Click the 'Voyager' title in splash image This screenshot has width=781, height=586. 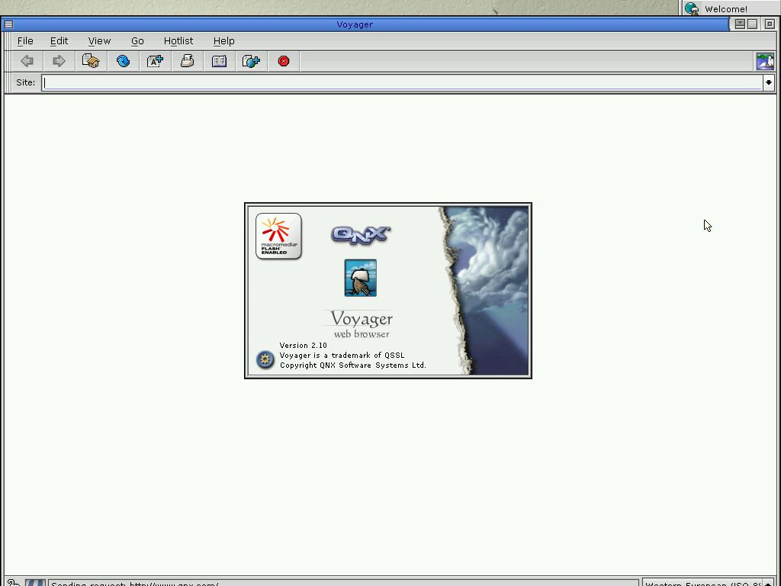362,318
